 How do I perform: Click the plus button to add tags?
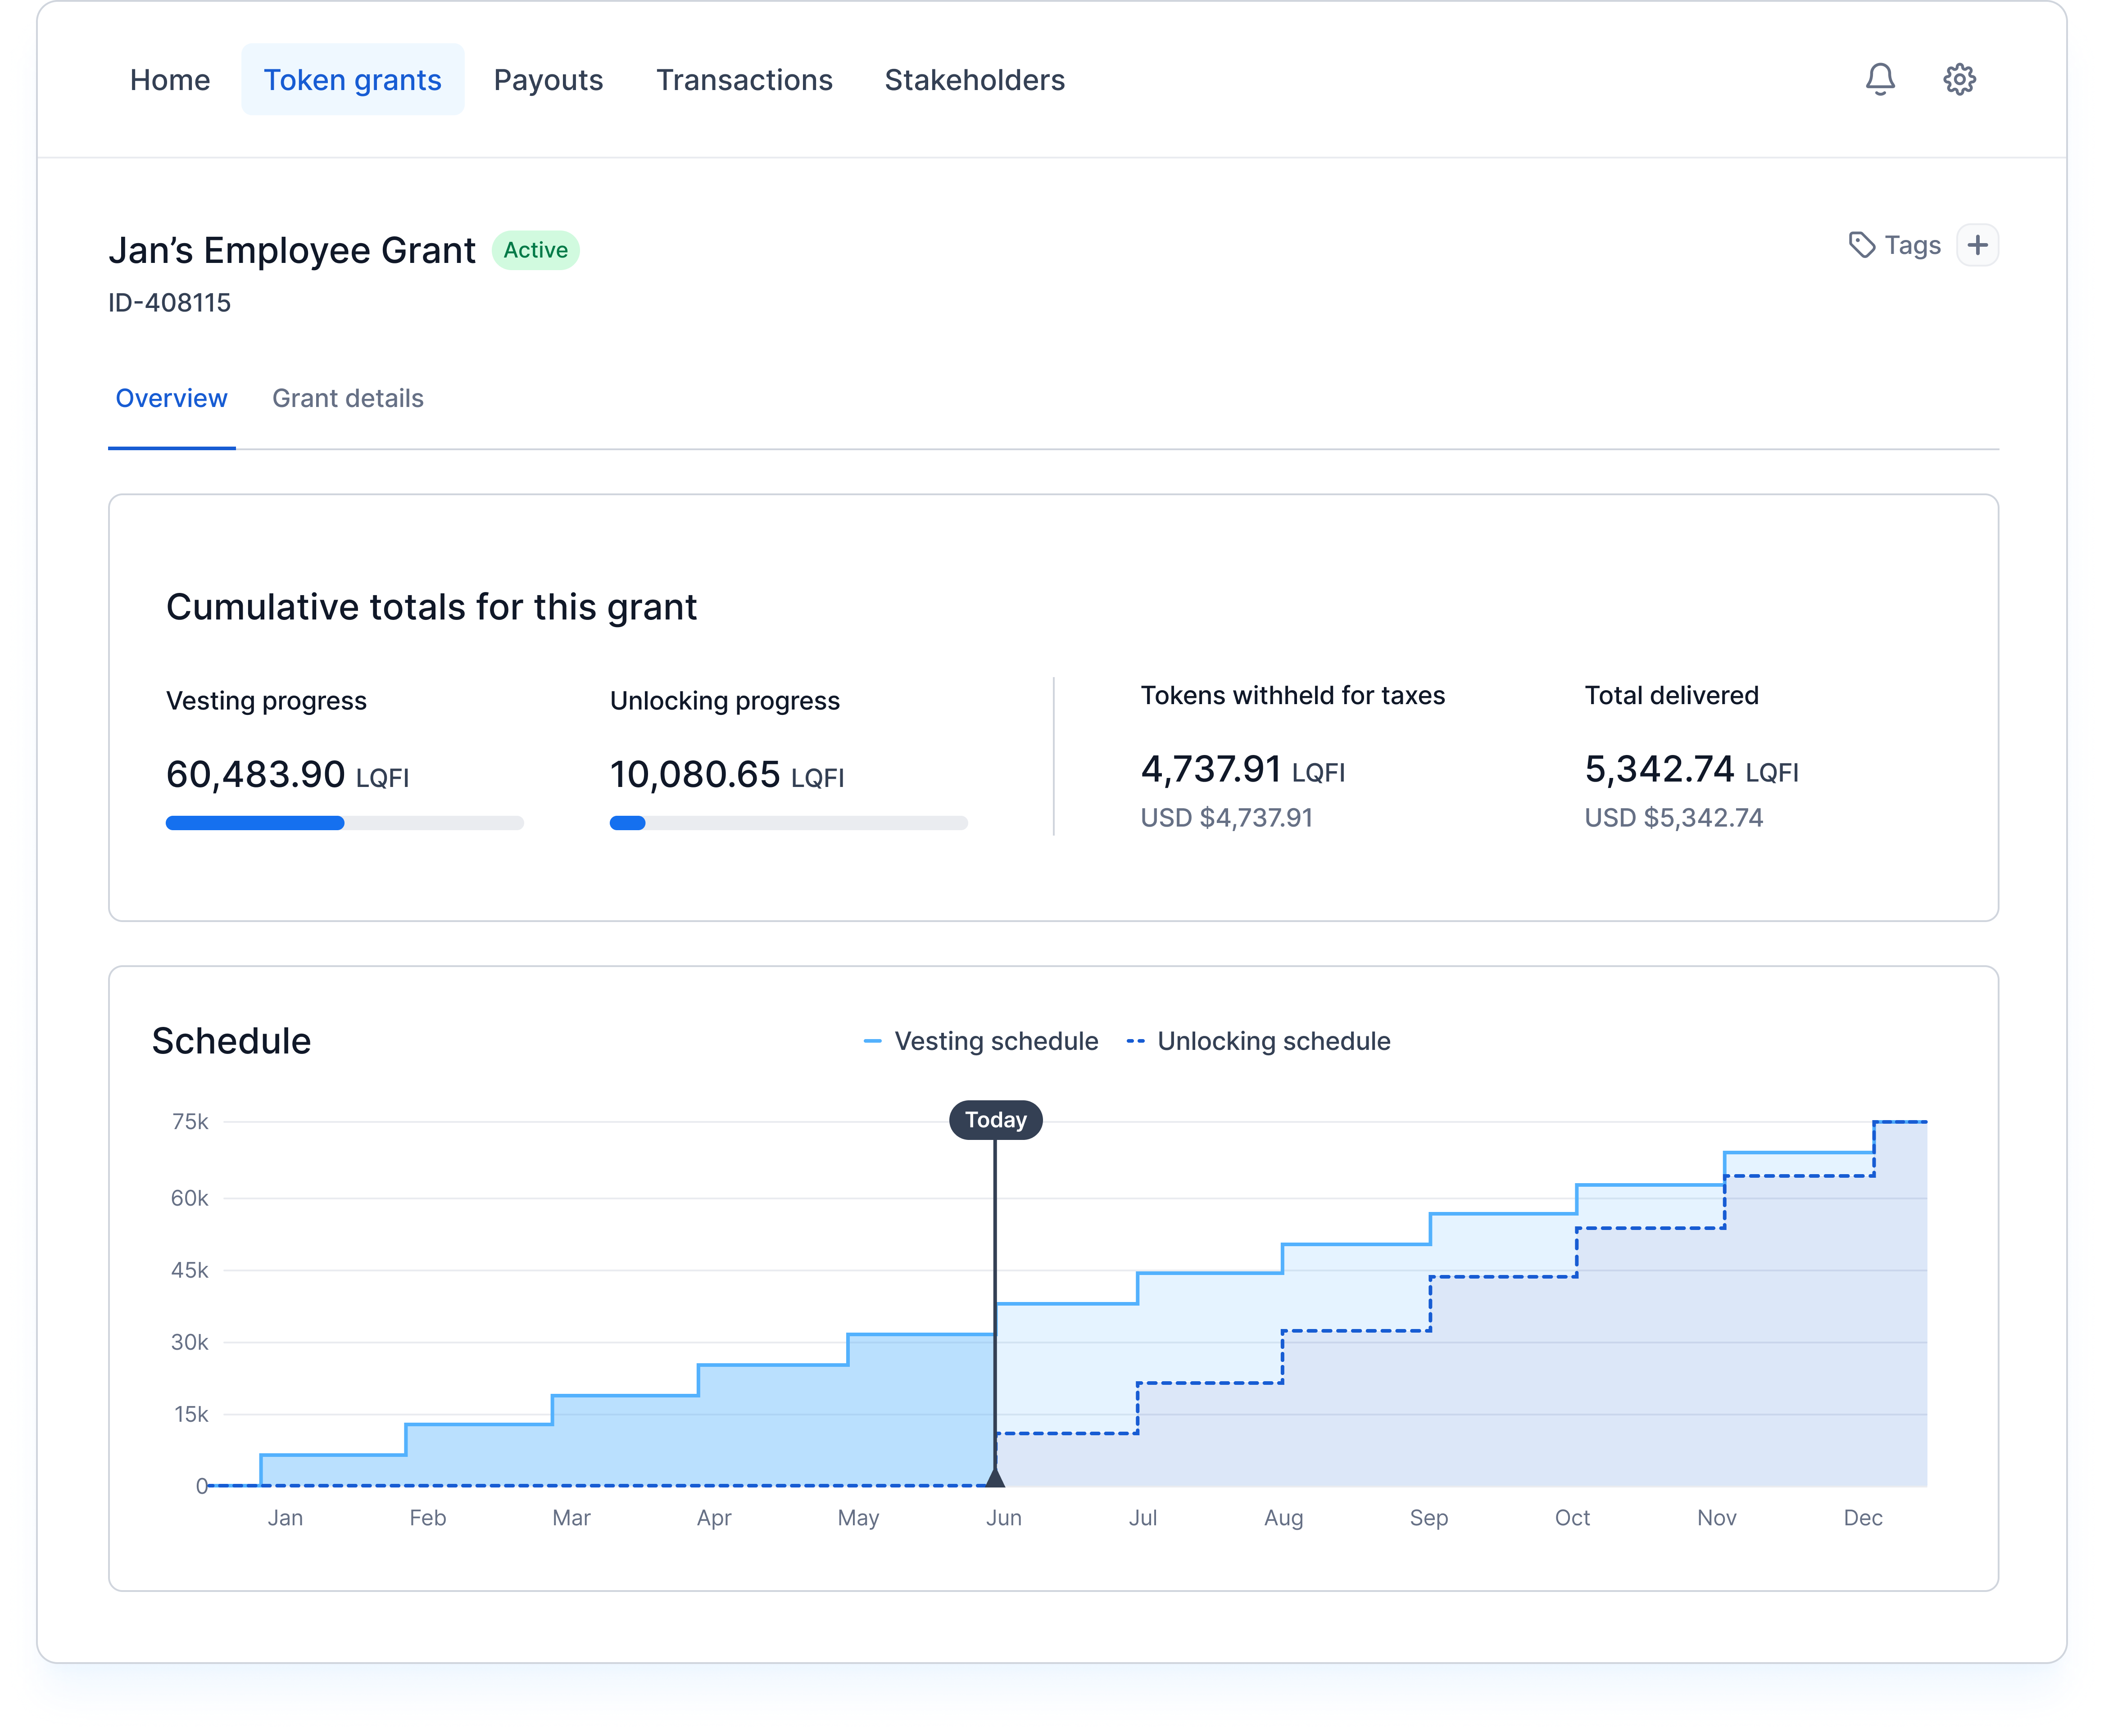[1977, 245]
